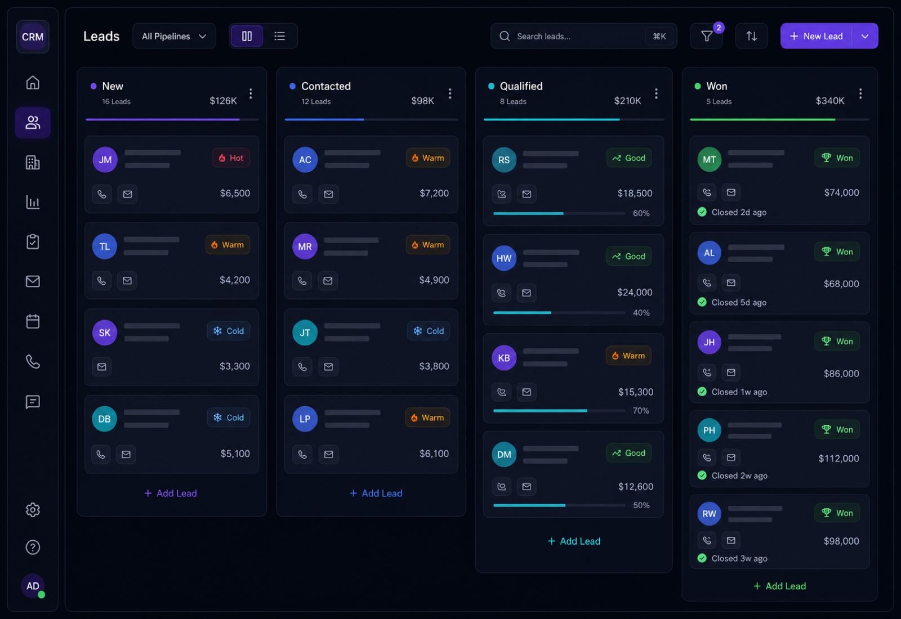Screen dimensions: 901x619
Task: Open the All Pipelines dropdown
Action: click(174, 36)
